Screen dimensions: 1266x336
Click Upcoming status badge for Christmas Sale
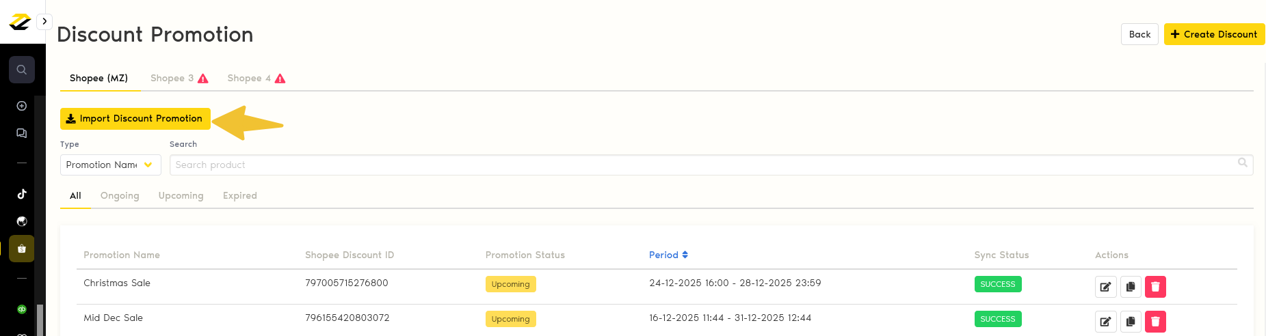(510, 284)
